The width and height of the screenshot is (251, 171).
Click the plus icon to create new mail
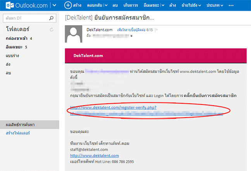point(68,5)
